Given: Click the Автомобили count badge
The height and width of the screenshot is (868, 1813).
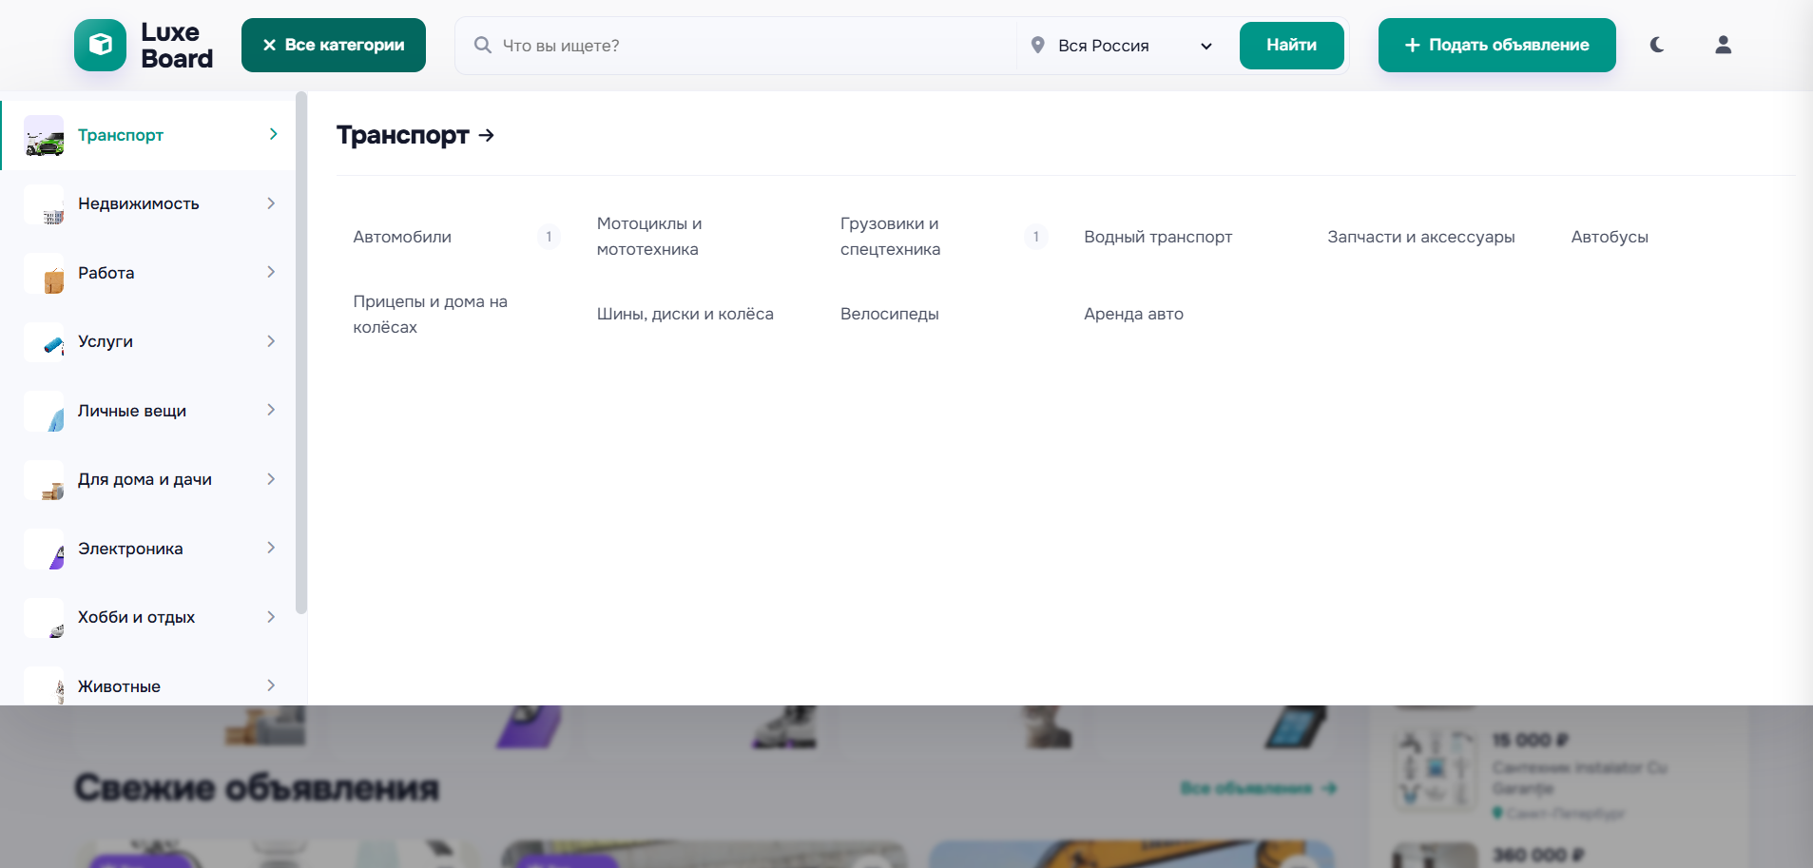Looking at the screenshot, I should 549,237.
